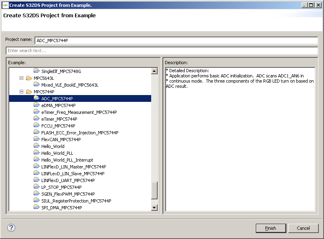
Task: Click folder icon of FCCU_MPC5744P
Action: pyautogui.click(x=36, y=126)
